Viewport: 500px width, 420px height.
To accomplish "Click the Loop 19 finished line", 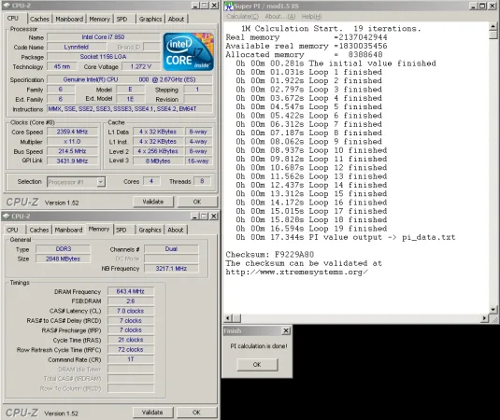I will 311,229.
